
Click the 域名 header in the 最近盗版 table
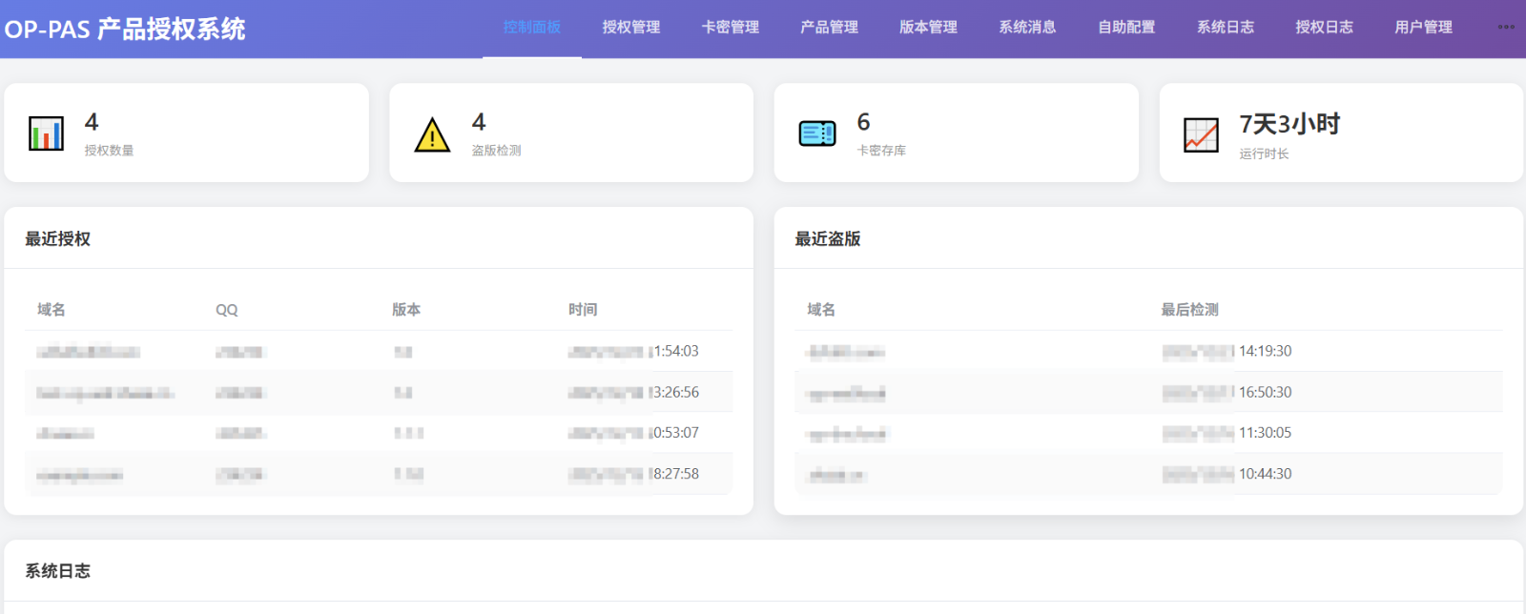[821, 310]
